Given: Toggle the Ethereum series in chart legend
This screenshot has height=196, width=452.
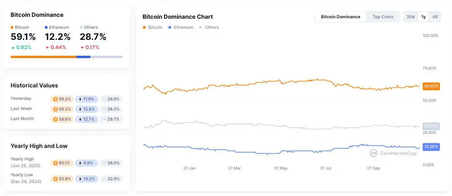Looking at the screenshot, I should click(183, 27).
